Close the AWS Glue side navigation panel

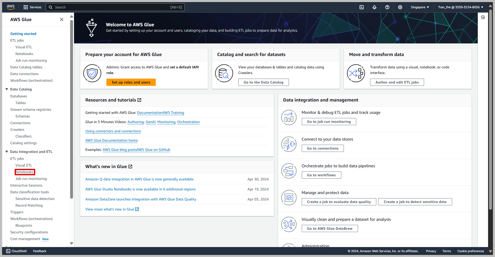[62, 19]
